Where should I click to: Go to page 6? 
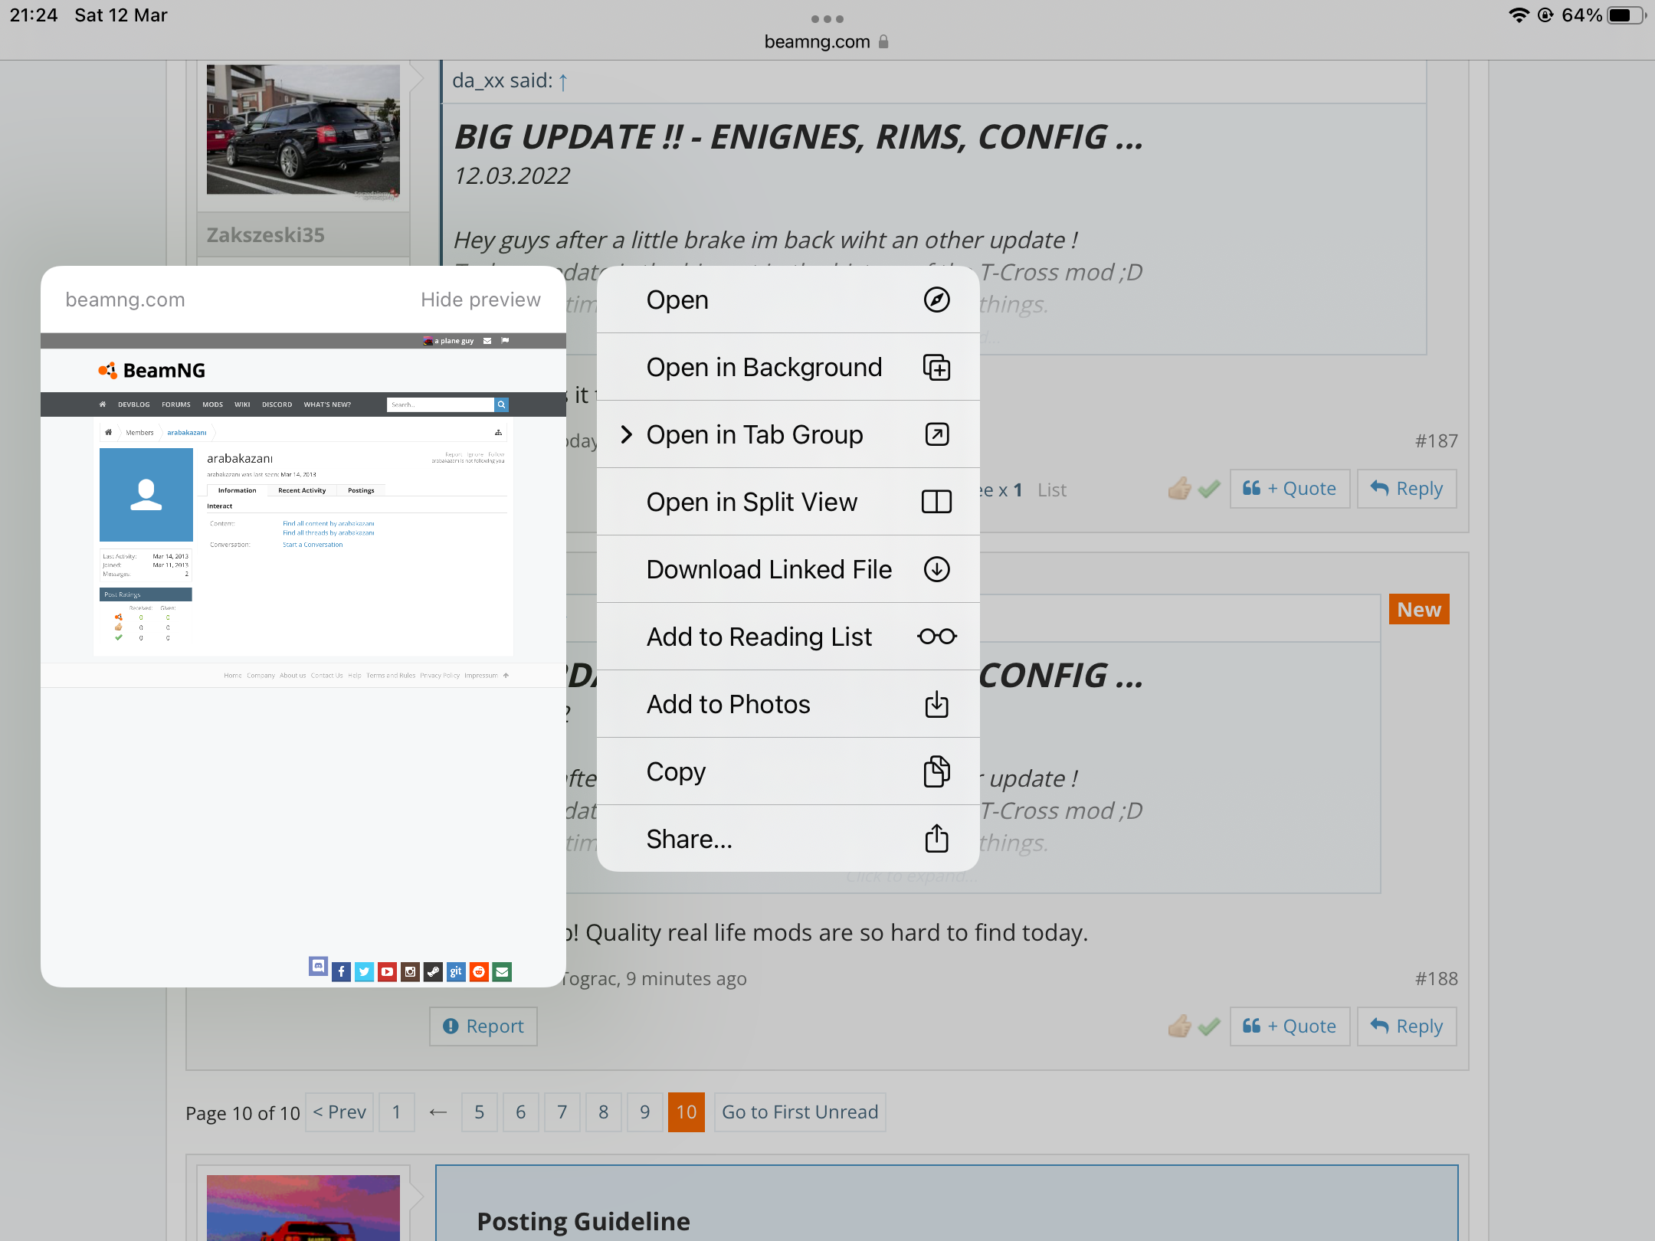tap(521, 1112)
